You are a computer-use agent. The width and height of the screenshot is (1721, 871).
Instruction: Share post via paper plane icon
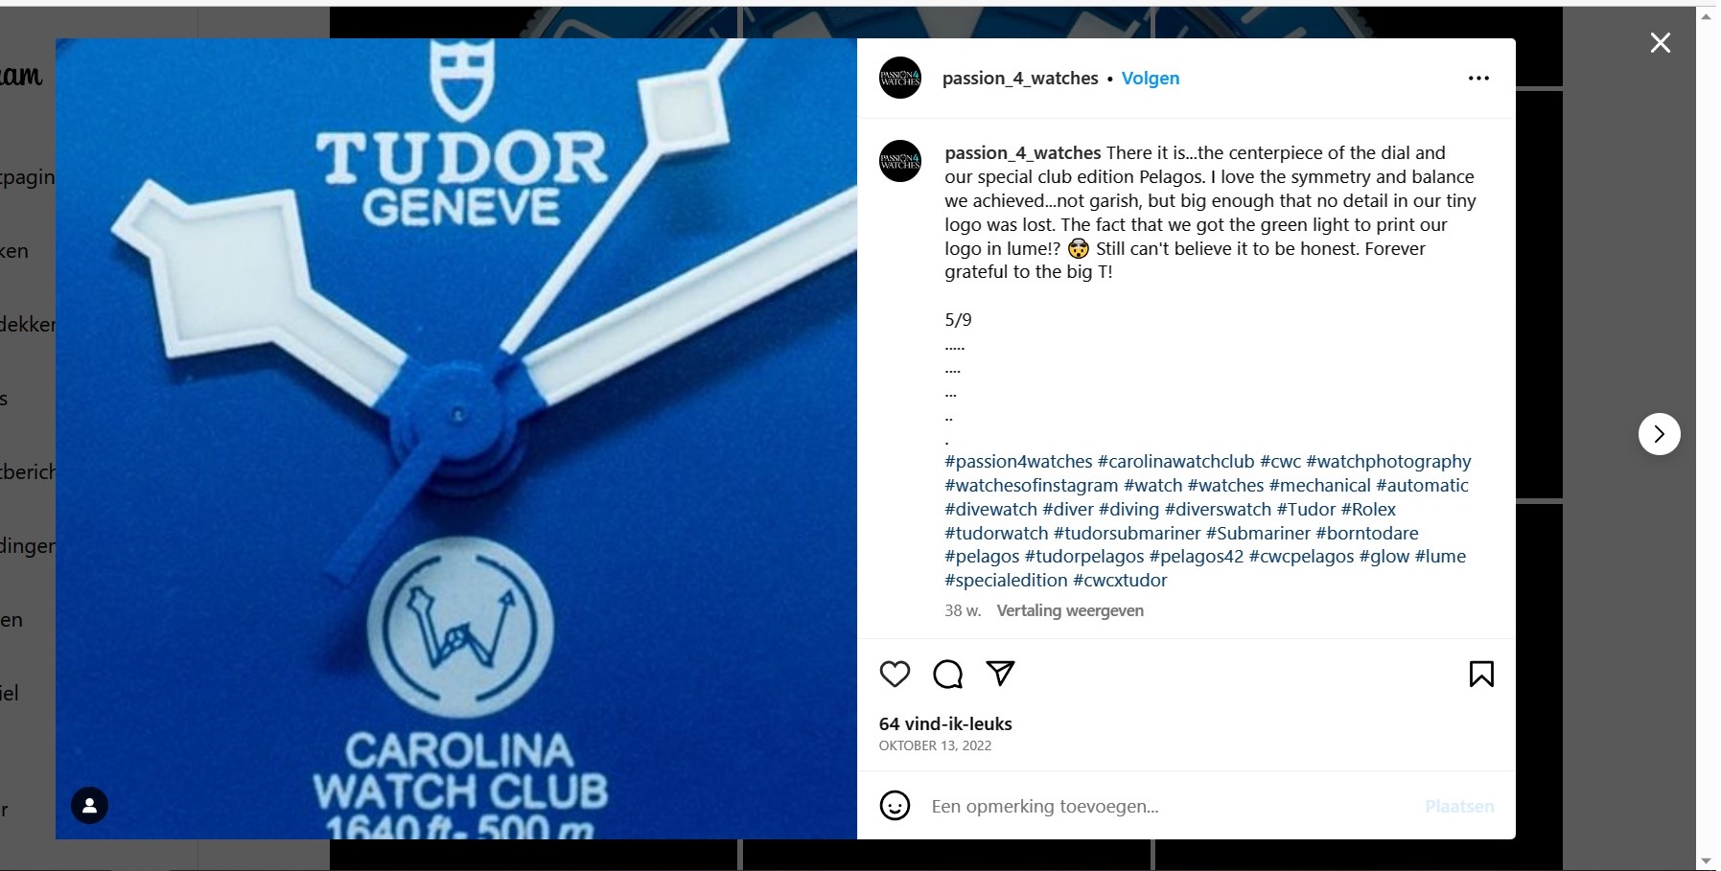(1000, 674)
